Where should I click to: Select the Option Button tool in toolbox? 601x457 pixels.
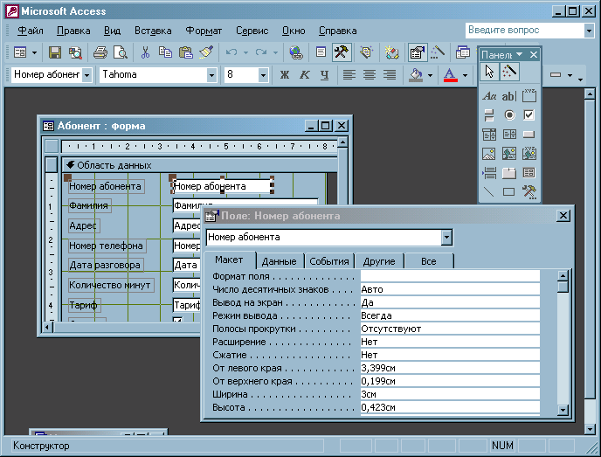point(509,115)
